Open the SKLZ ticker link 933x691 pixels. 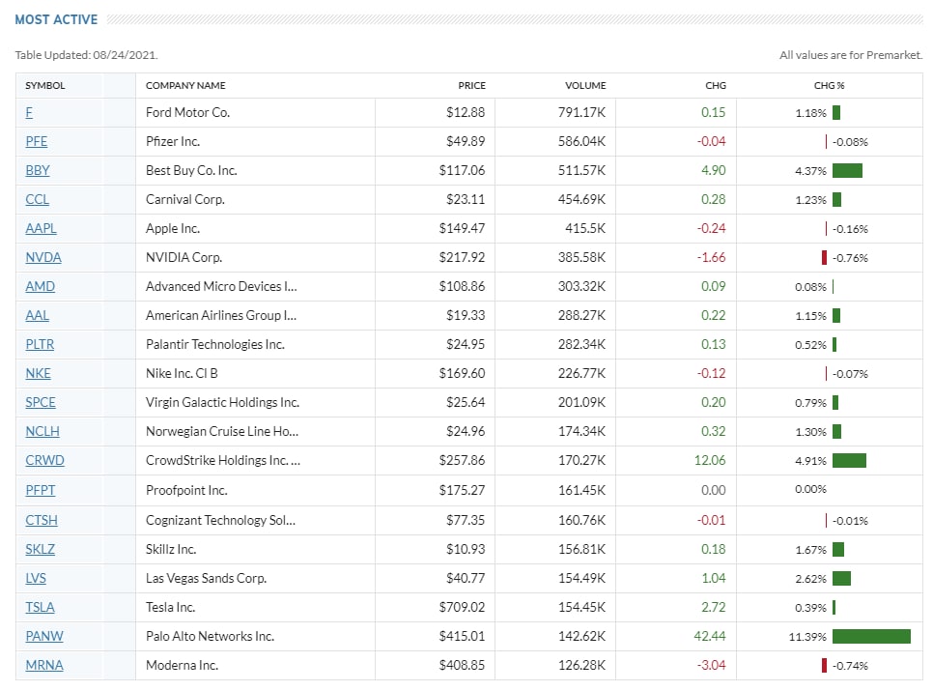[40, 549]
